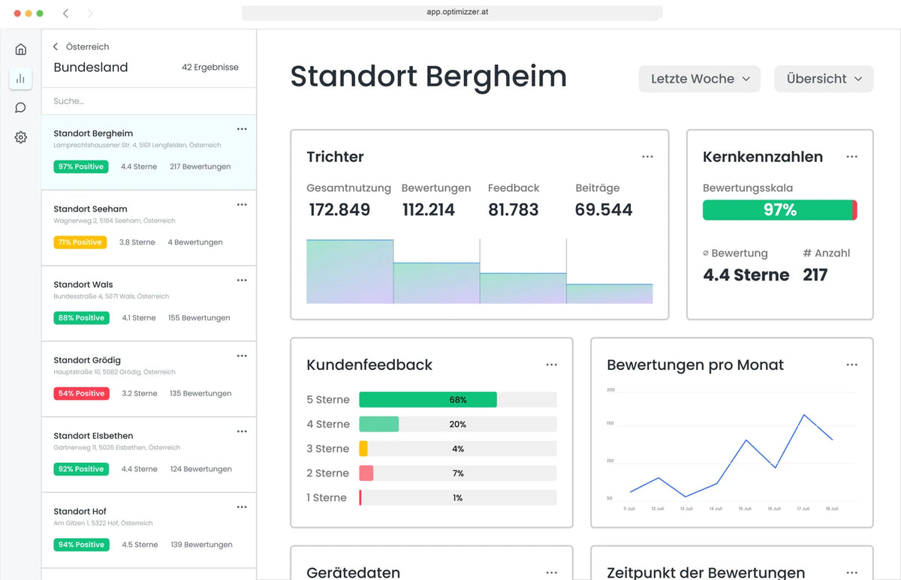Open the settings gear icon
901x580 pixels.
pyautogui.click(x=20, y=137)
